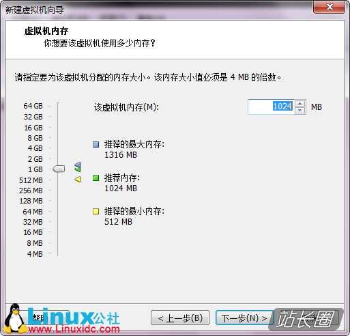Select the 512 MB scale label
350x336 pixels.
coord(31,180)
